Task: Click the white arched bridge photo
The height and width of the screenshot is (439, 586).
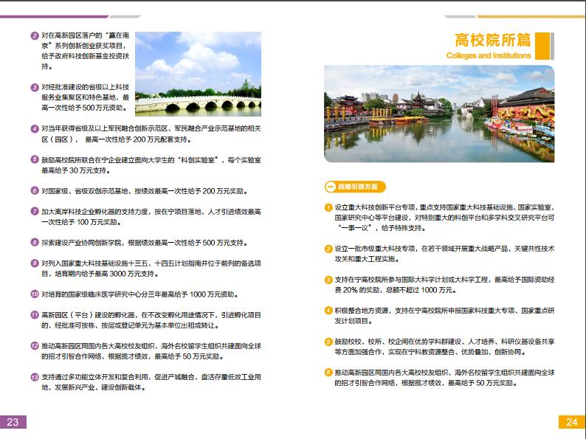Action: tap(198, 74)
